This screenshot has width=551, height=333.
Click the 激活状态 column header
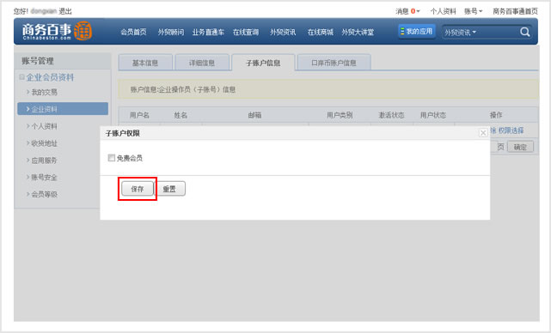[x=391, y=115]
